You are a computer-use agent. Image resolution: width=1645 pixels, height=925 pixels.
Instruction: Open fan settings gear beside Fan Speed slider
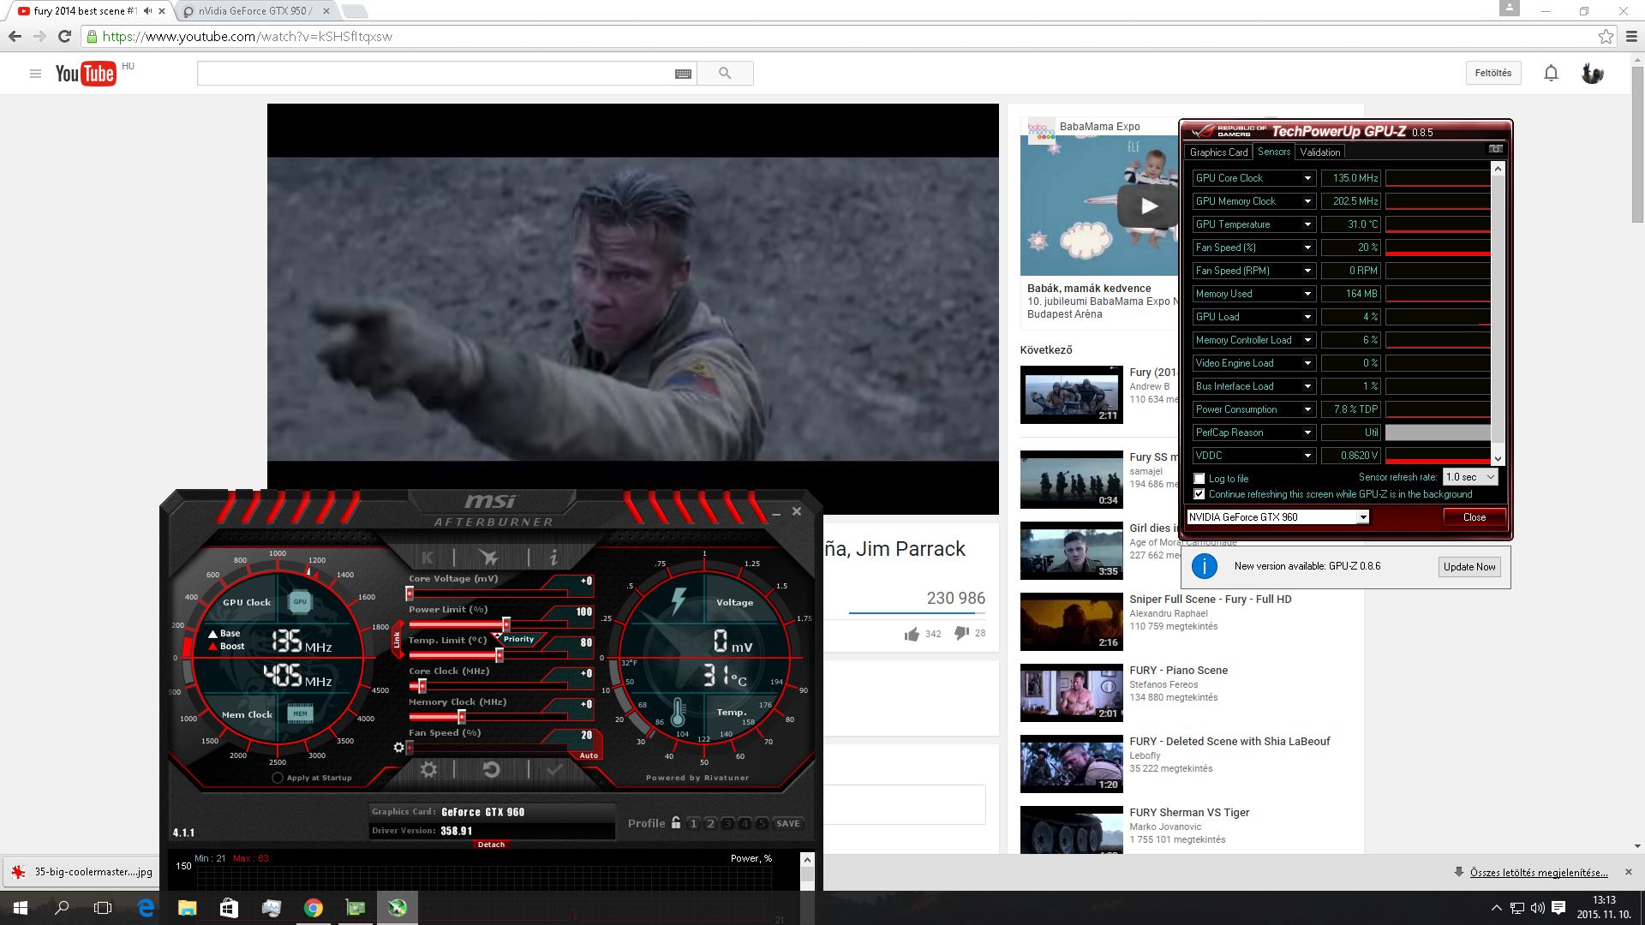click(398, 748)
